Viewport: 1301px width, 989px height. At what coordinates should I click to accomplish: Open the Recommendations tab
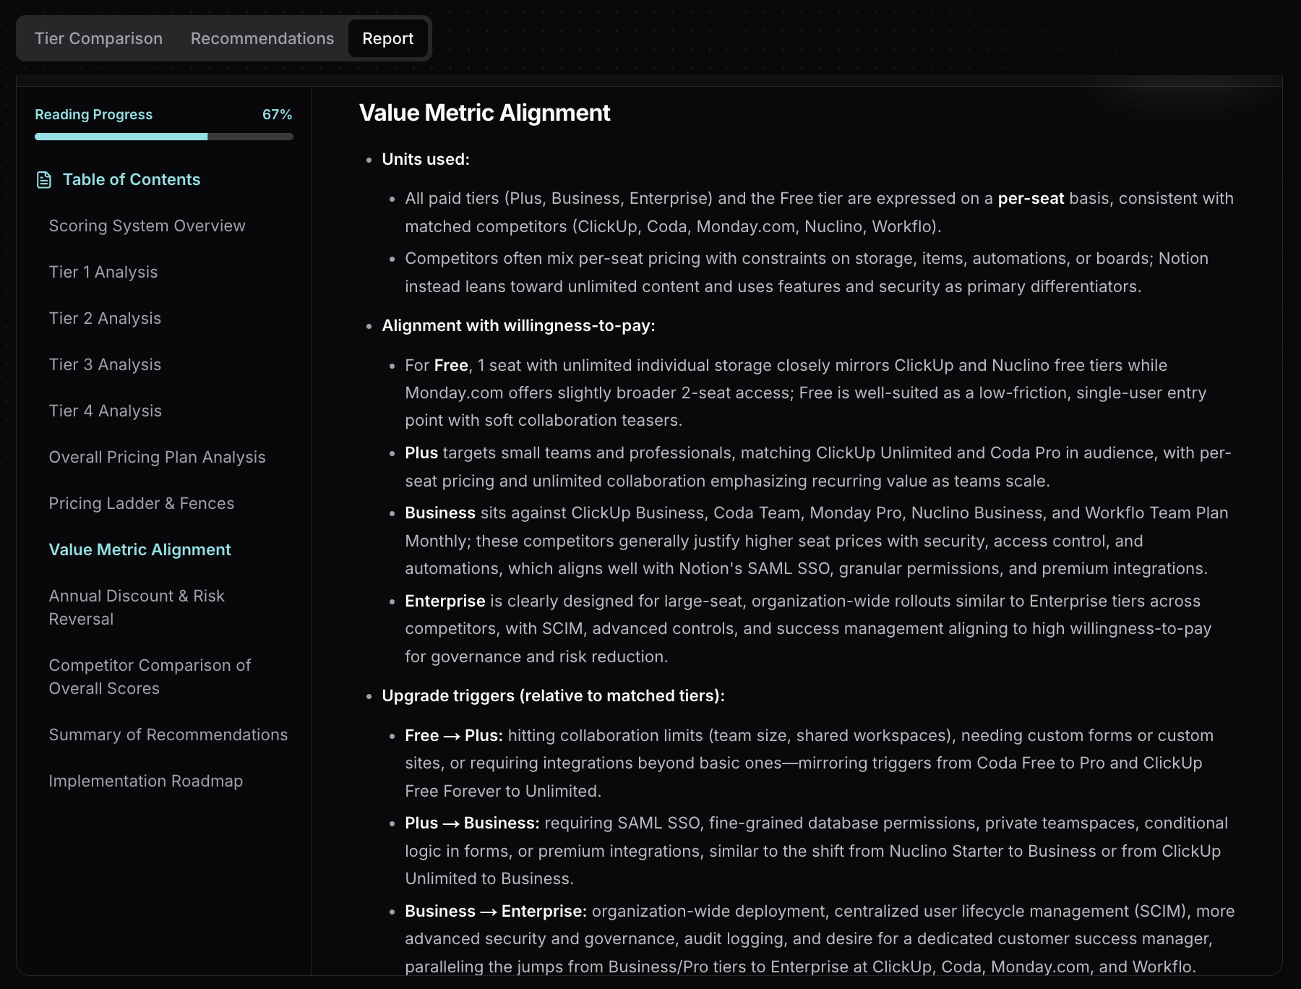click(262, 38)
